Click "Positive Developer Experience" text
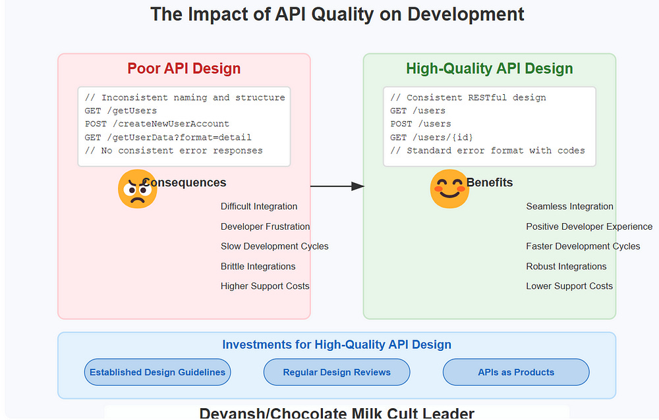 [589, 227]
